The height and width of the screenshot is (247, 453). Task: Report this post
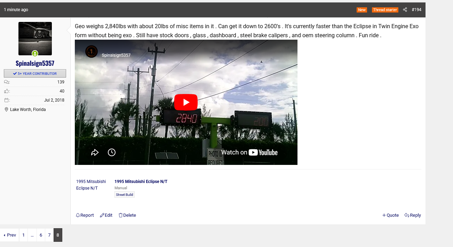click(85, 215)
